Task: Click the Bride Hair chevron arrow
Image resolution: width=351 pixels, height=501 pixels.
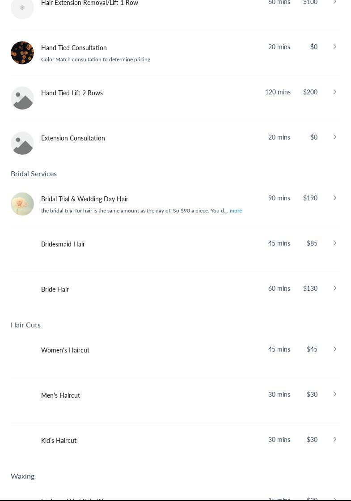Action: tap(334, 289)
